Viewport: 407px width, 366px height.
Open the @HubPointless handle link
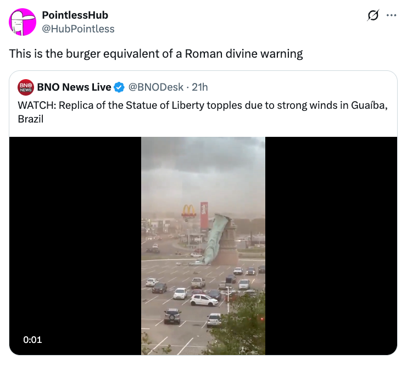[x=78, y=29]
